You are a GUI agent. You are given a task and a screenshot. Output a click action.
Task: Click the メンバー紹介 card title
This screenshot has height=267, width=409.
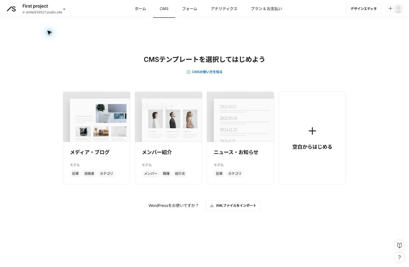tap(157, 152)
